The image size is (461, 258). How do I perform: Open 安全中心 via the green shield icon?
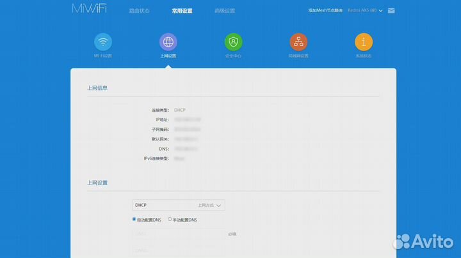pyautogui.click(x=234, y=42)
